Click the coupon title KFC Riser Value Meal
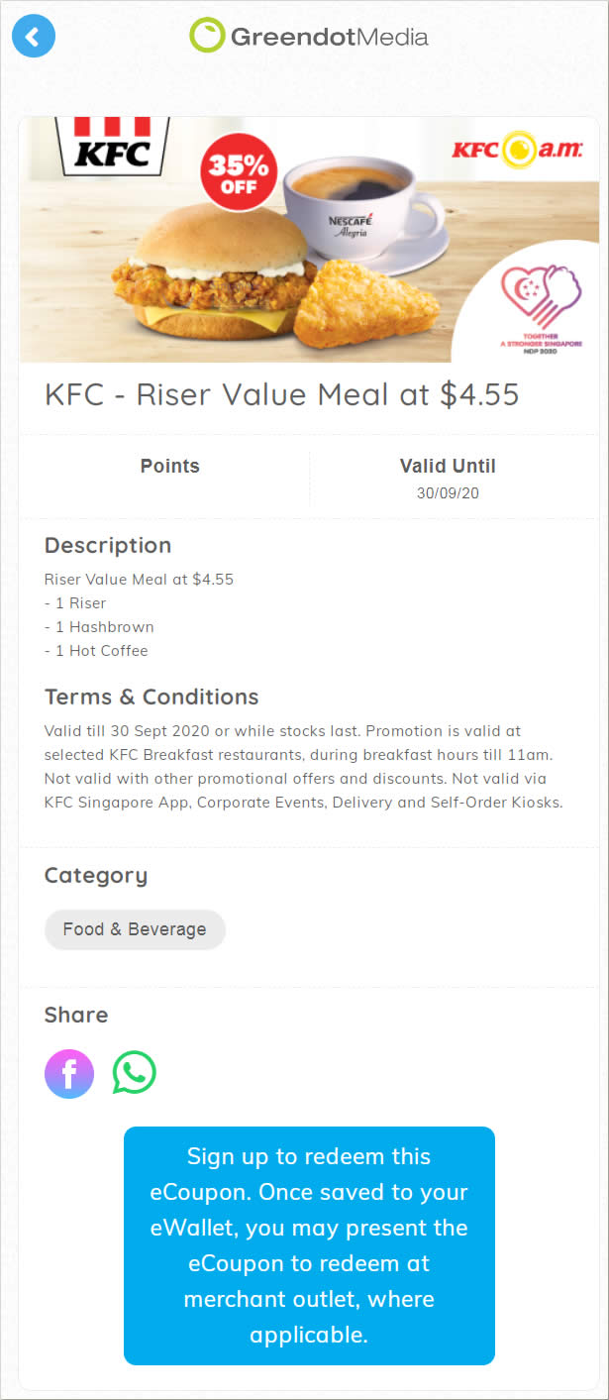This screenshot has height=1400, width=609. [282, 394]
